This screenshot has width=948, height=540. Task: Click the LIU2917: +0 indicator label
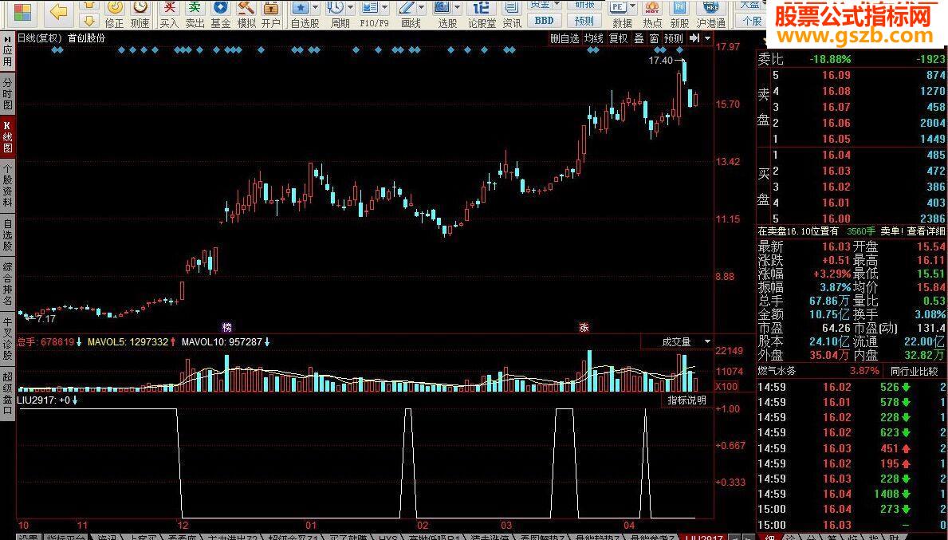44,400
